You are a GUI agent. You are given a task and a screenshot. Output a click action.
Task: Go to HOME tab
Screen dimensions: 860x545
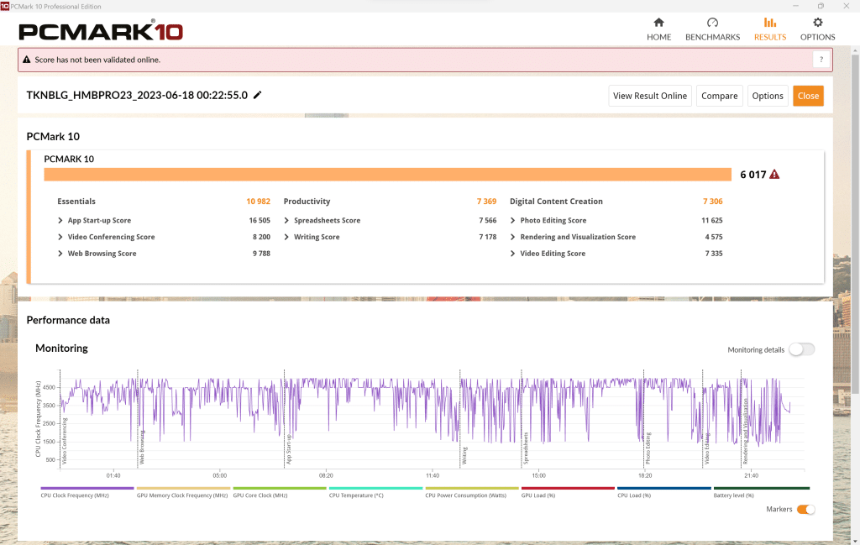tap(658, 37)
